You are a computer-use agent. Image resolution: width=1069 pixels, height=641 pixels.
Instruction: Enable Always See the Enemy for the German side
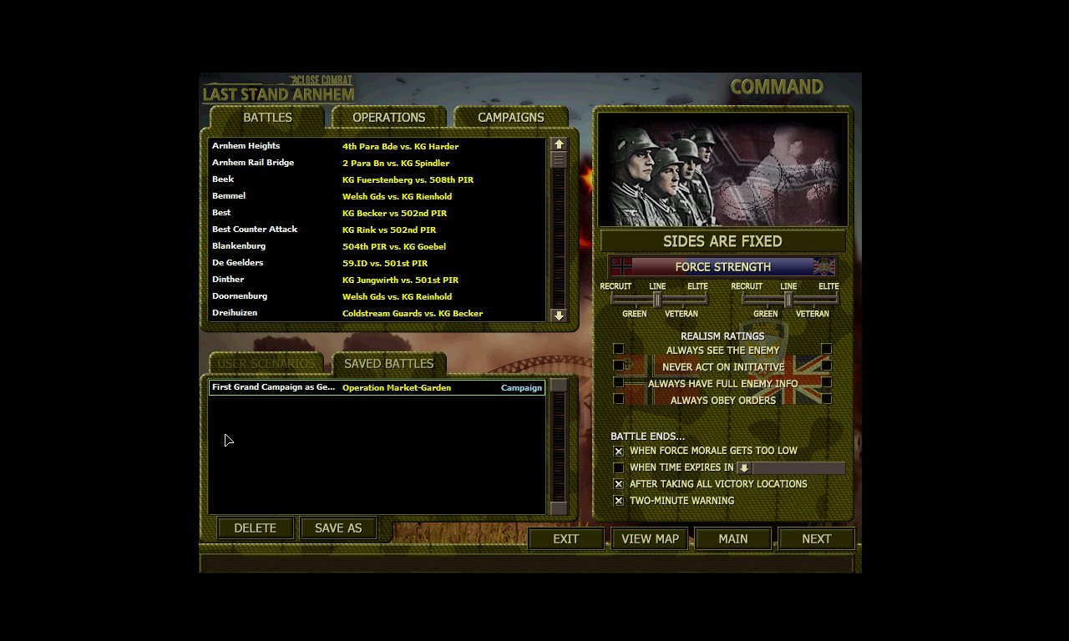[619, 349]
